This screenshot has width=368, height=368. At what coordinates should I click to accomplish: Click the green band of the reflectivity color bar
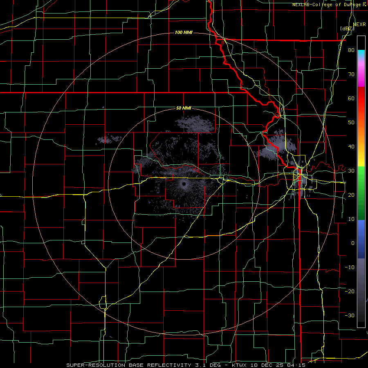[x=361, y=193]
